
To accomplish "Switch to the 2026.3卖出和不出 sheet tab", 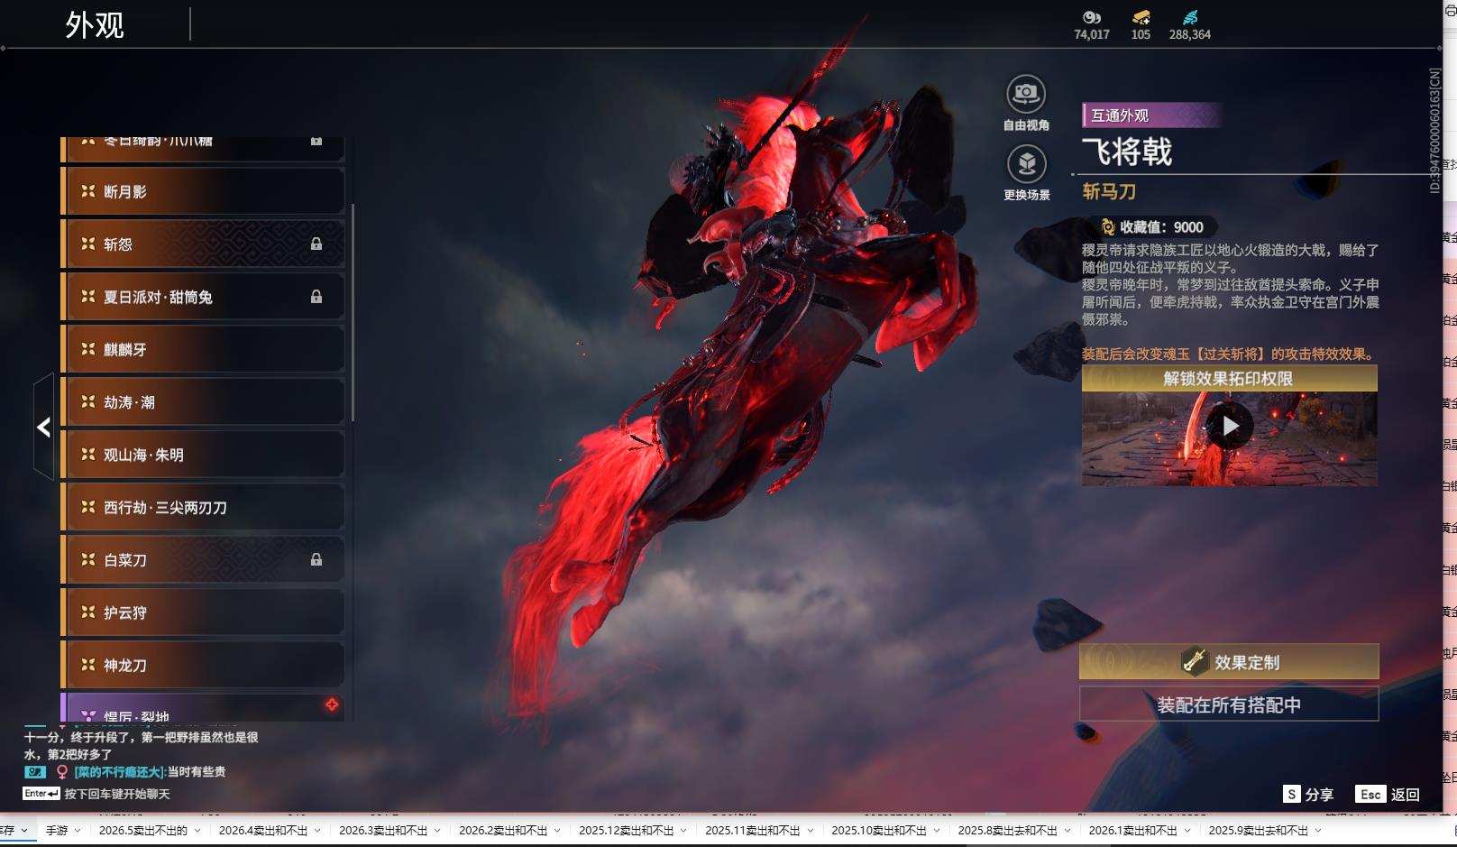I will (383, 831).
